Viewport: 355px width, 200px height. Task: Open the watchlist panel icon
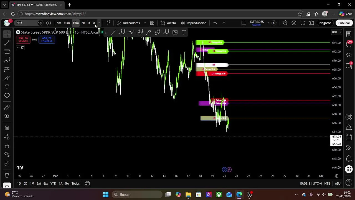(x=349, y=34)
